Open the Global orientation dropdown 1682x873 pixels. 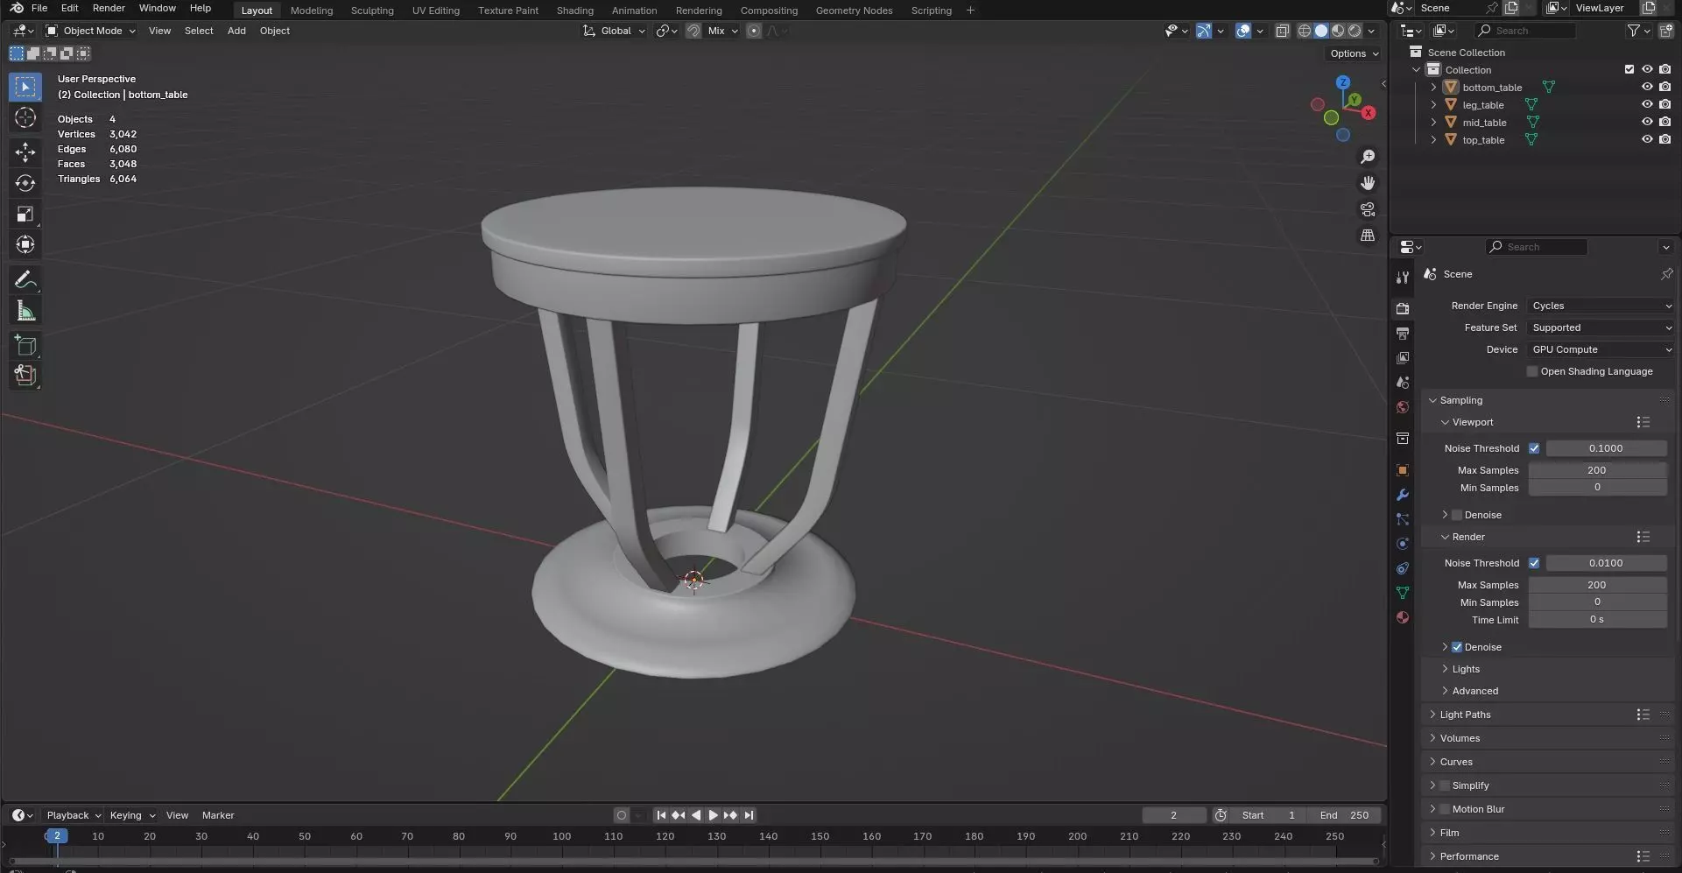coord(615,31)
